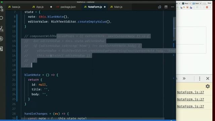This screenshot has height=121, width=215.
Task: Click 'createEmptyValue' on line 9
Action: 92,22
